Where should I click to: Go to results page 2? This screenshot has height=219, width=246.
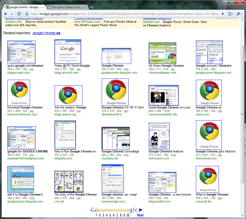(99, 215)
